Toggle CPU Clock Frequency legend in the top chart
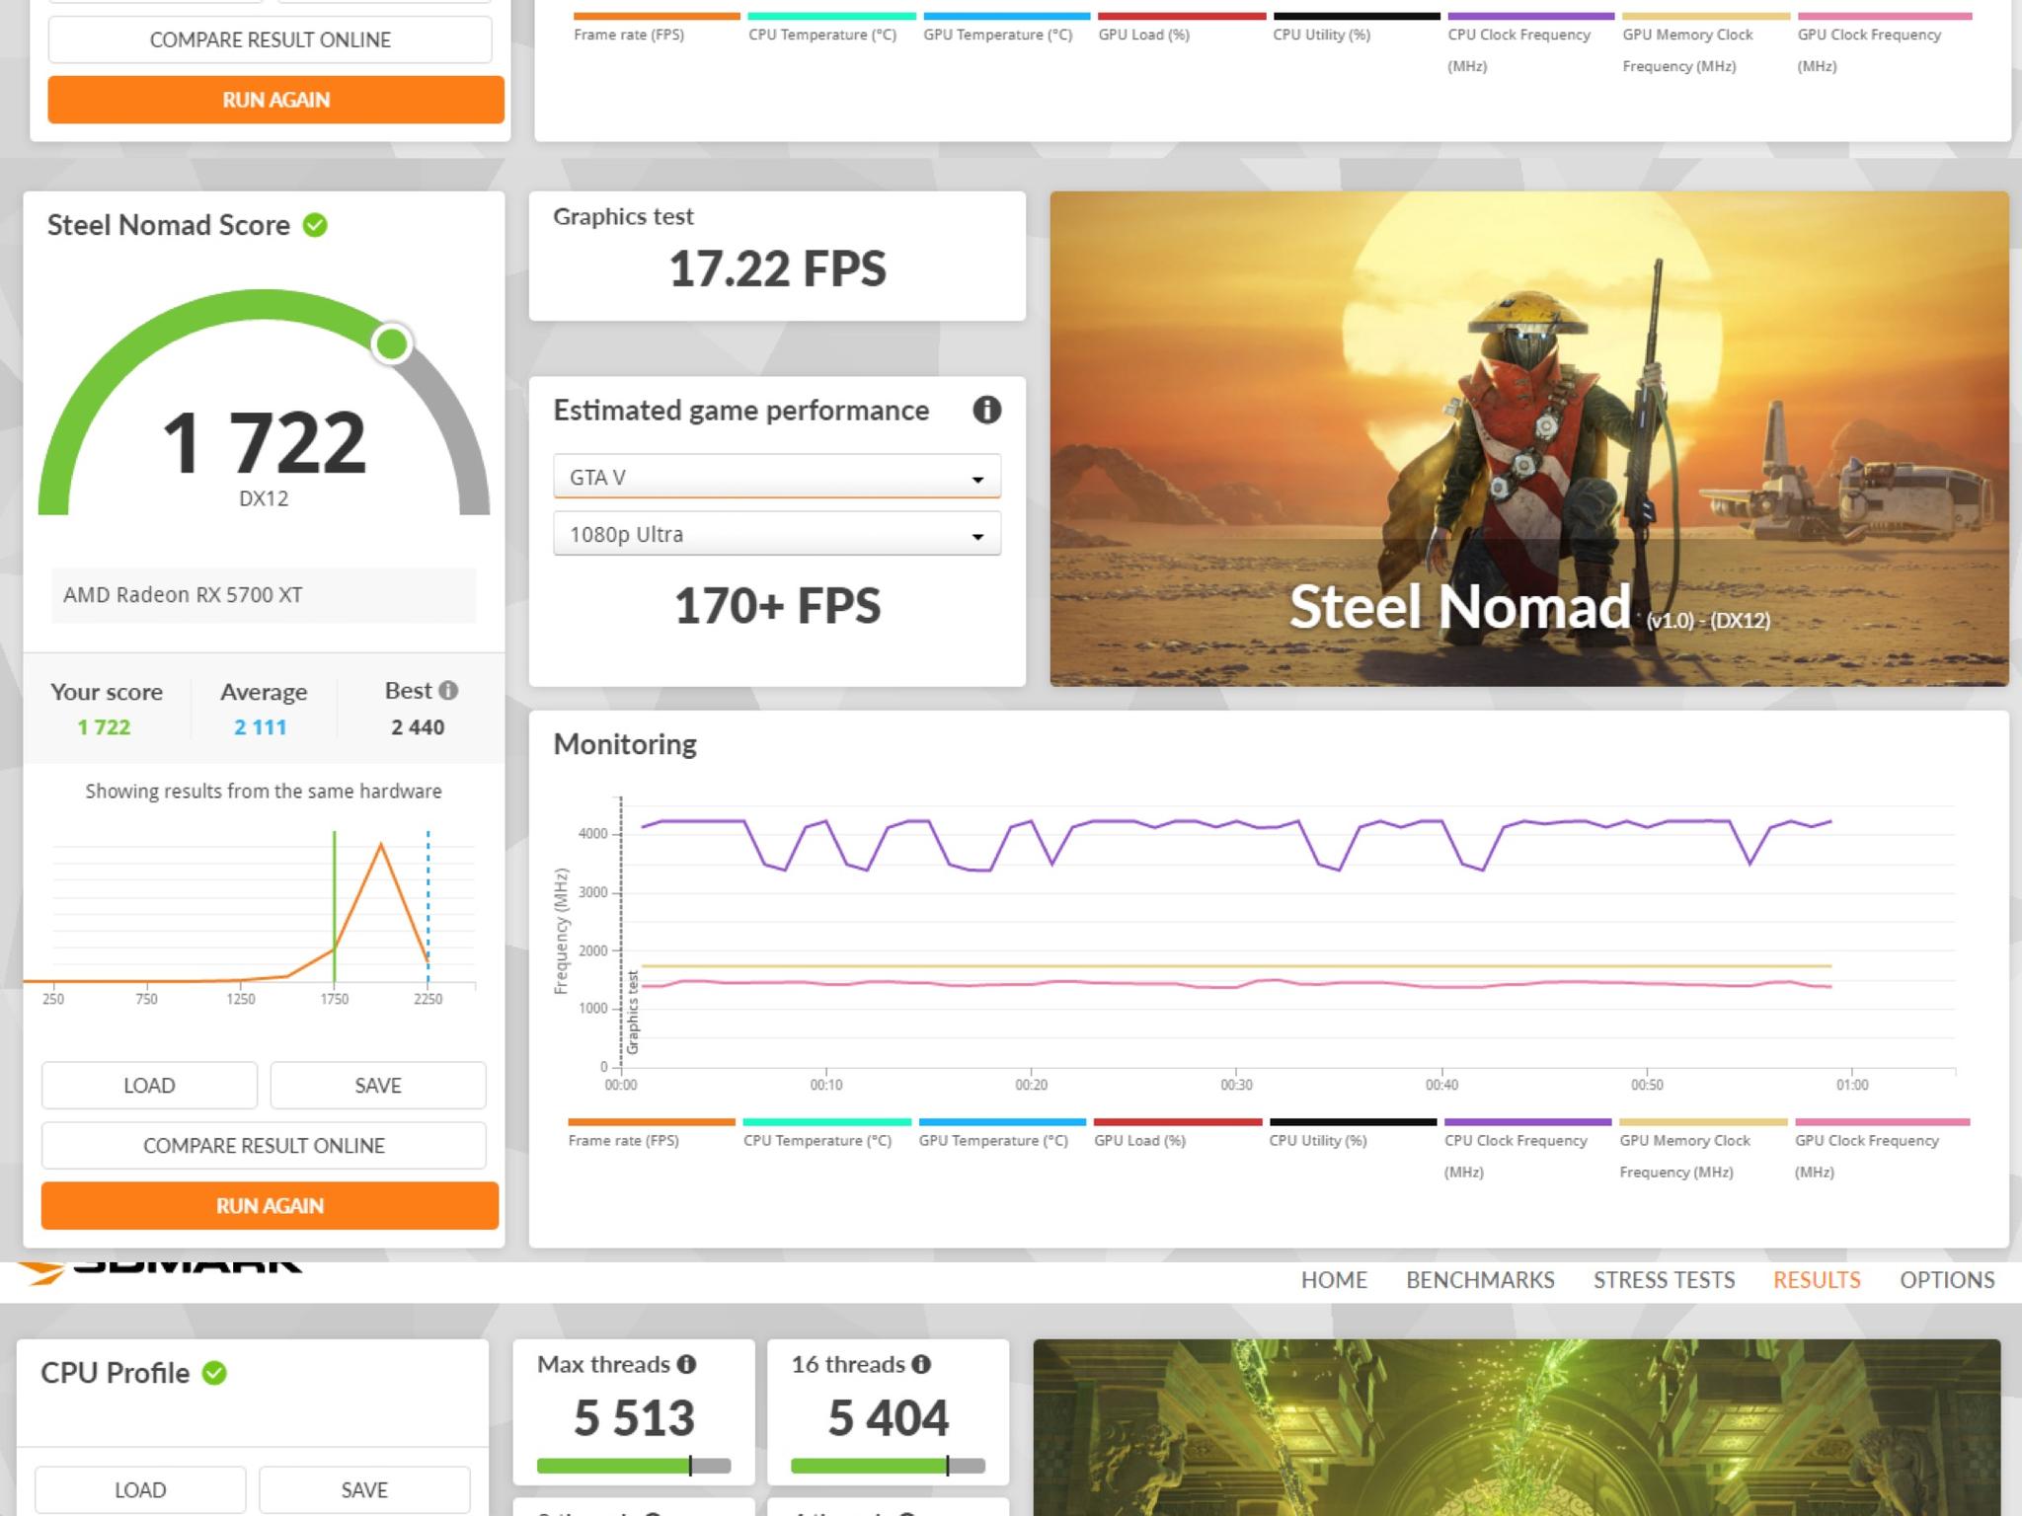This screenshot has height=1516, width=2022. coord(1531,45)
